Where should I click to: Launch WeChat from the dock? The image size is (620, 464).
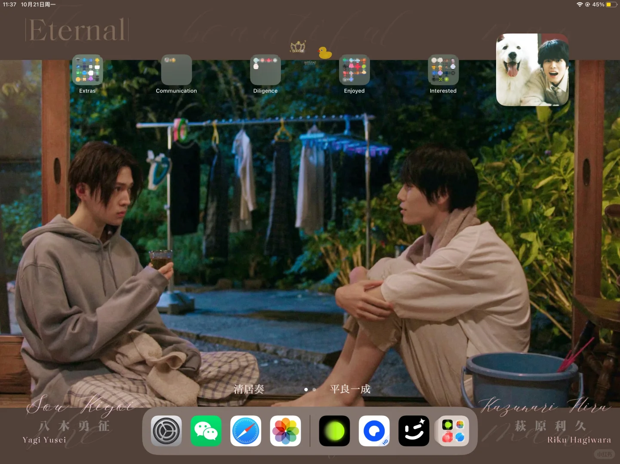[x=206, y=430]
